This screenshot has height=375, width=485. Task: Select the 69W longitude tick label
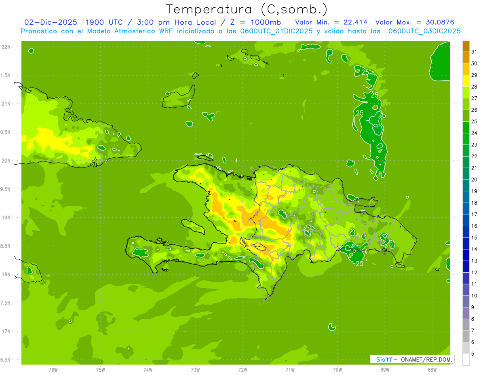point(385,370)
